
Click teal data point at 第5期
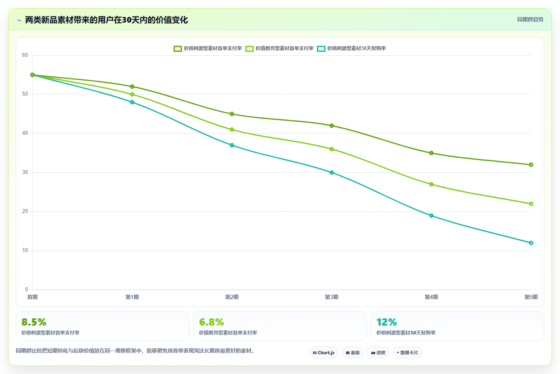coord(531,243)
